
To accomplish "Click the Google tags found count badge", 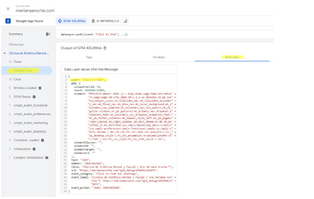I will (x=8, y=21).
